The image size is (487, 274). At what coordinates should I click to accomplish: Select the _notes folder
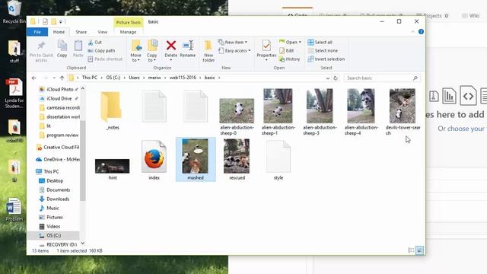(112, 110)
